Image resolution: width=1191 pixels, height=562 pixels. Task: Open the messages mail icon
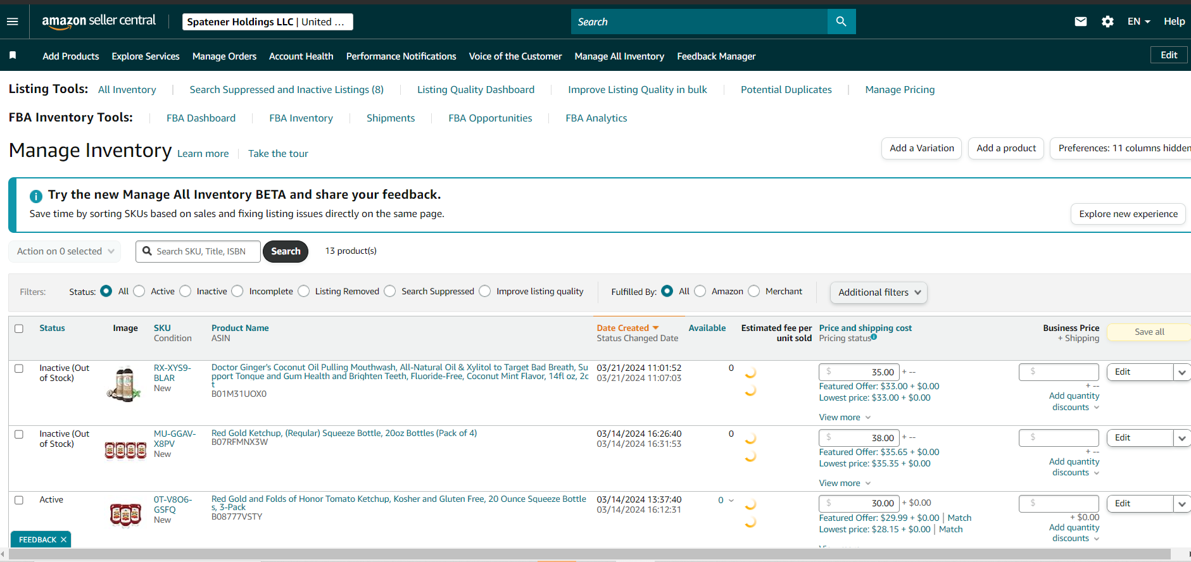1081,22
